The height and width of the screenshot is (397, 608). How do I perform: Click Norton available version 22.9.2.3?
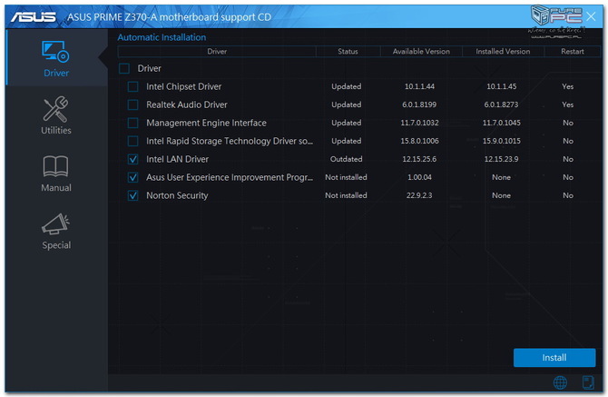[419, 195]
